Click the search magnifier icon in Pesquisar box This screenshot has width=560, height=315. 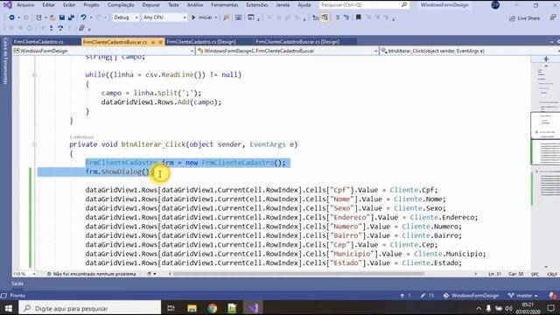pyautogui.click(x=404, y=5)
